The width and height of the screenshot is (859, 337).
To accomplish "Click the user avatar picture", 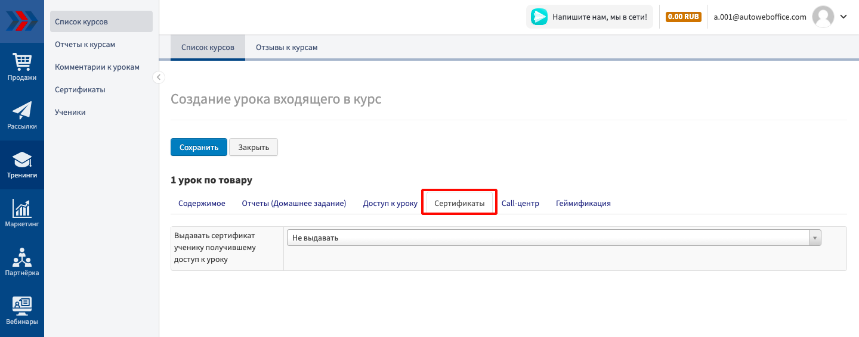I will [x=823, y=17].
